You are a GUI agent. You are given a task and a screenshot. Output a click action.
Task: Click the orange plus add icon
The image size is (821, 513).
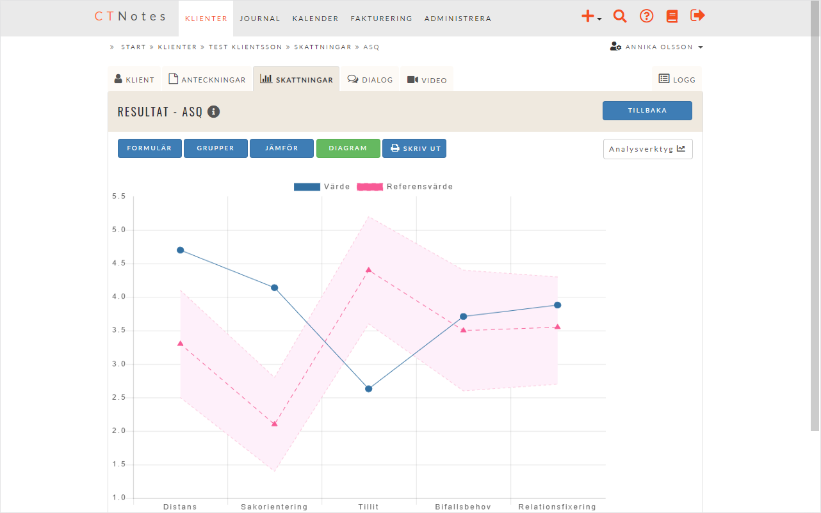590,17
